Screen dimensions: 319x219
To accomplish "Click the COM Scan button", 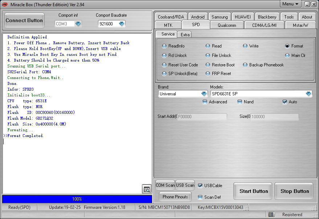I will pyautogui.click(x=165, y=185).
